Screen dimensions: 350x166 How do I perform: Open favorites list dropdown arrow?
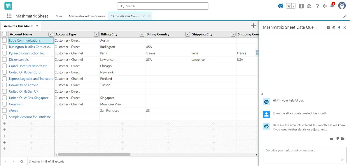click(293, 6)
